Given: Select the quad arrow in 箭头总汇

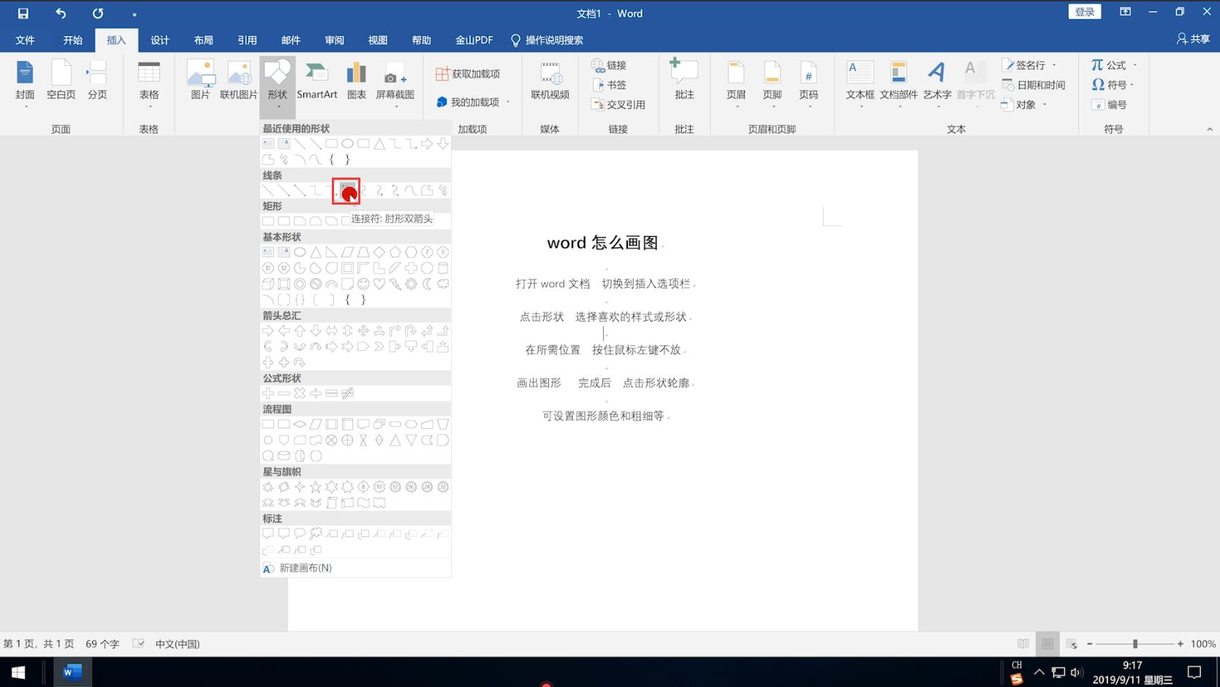Looking at the screenshot, I should (363, 331).
